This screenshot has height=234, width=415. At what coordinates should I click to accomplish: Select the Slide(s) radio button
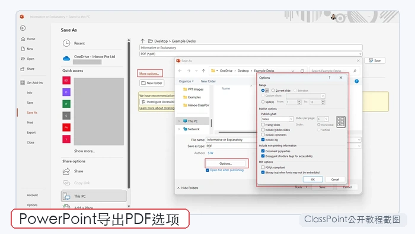click(x=263, y=102)
